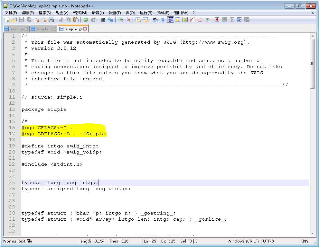Click the vertical scrollbar up arrow
This screenshot has height=247, width=319.
tap(312, 36)
